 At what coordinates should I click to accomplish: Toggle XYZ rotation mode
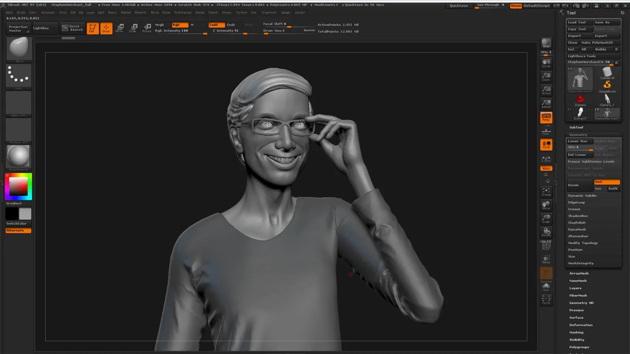pos(546,168)
